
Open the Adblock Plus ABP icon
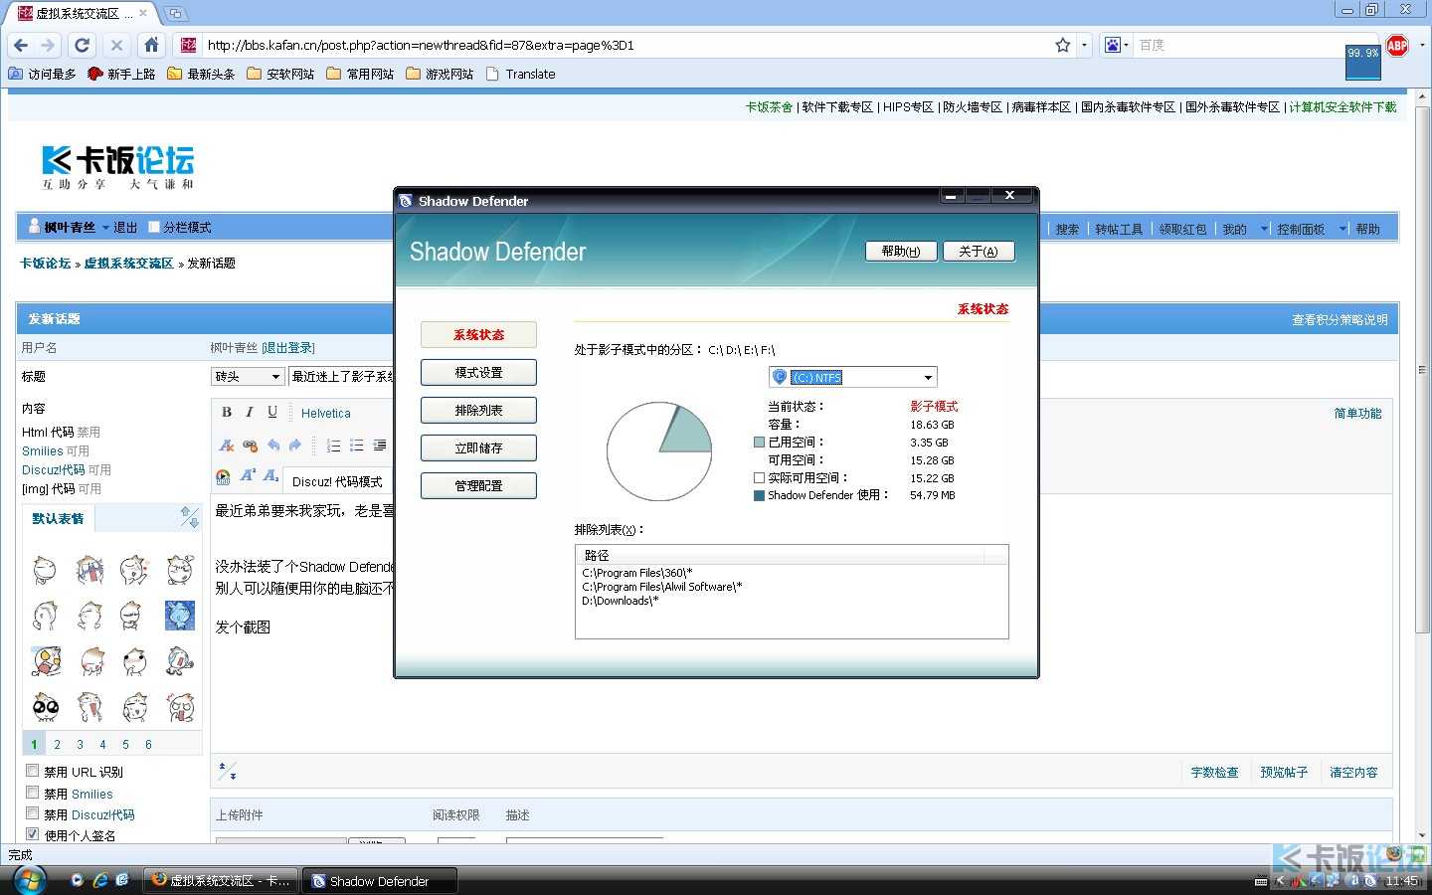tap(1397, 45)
